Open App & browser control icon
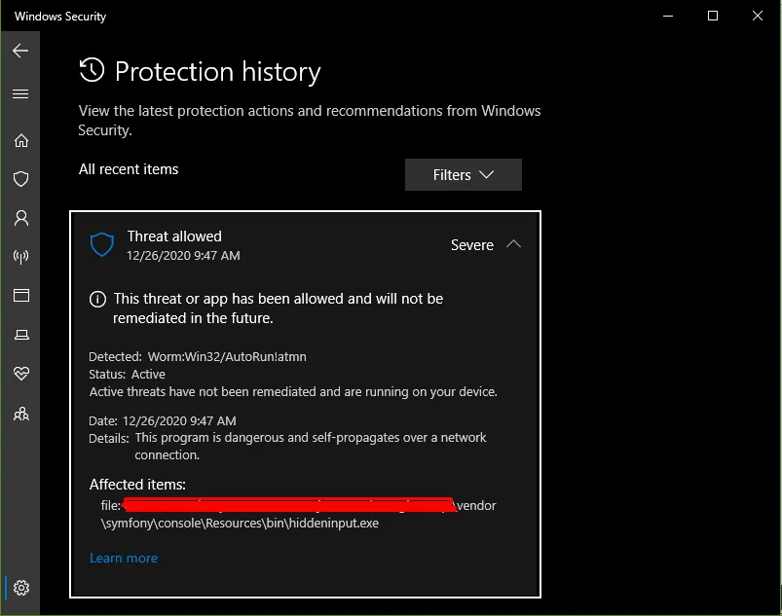 [20, 296]
